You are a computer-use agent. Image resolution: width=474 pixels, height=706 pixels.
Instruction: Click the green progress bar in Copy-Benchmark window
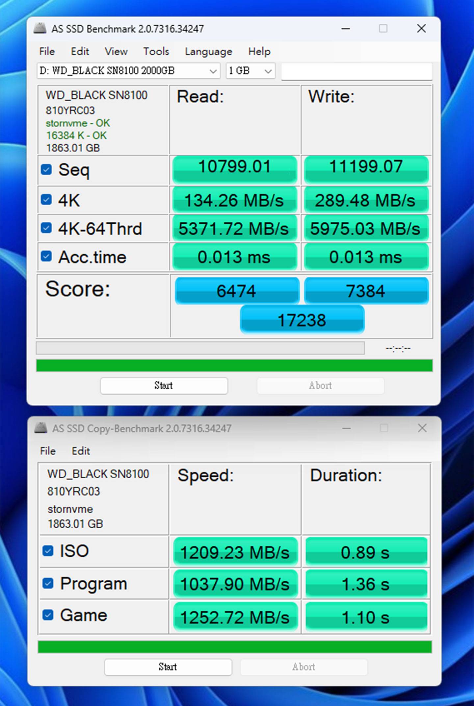[235, 647]
